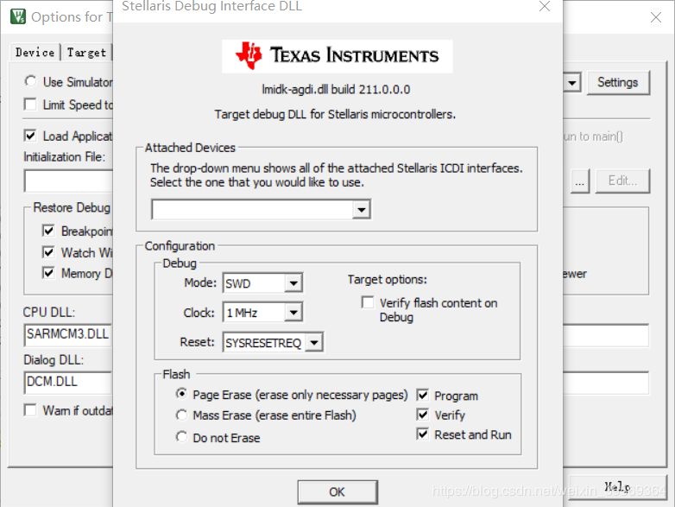Switch to the Target tab in the Options window
The width and height of the screenshot is (675, 507).
pyautogui.click(x=86, y=53)
